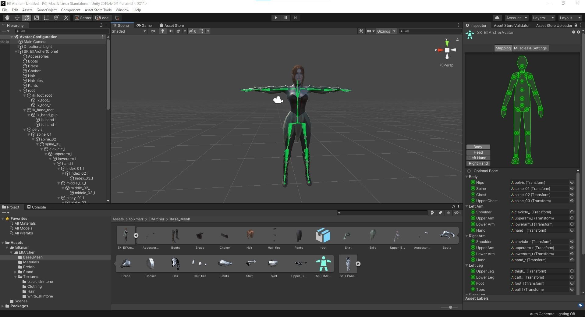Select the Rotate tool
This screenshot has height=317, width=585.
click(x=27, y=18)
